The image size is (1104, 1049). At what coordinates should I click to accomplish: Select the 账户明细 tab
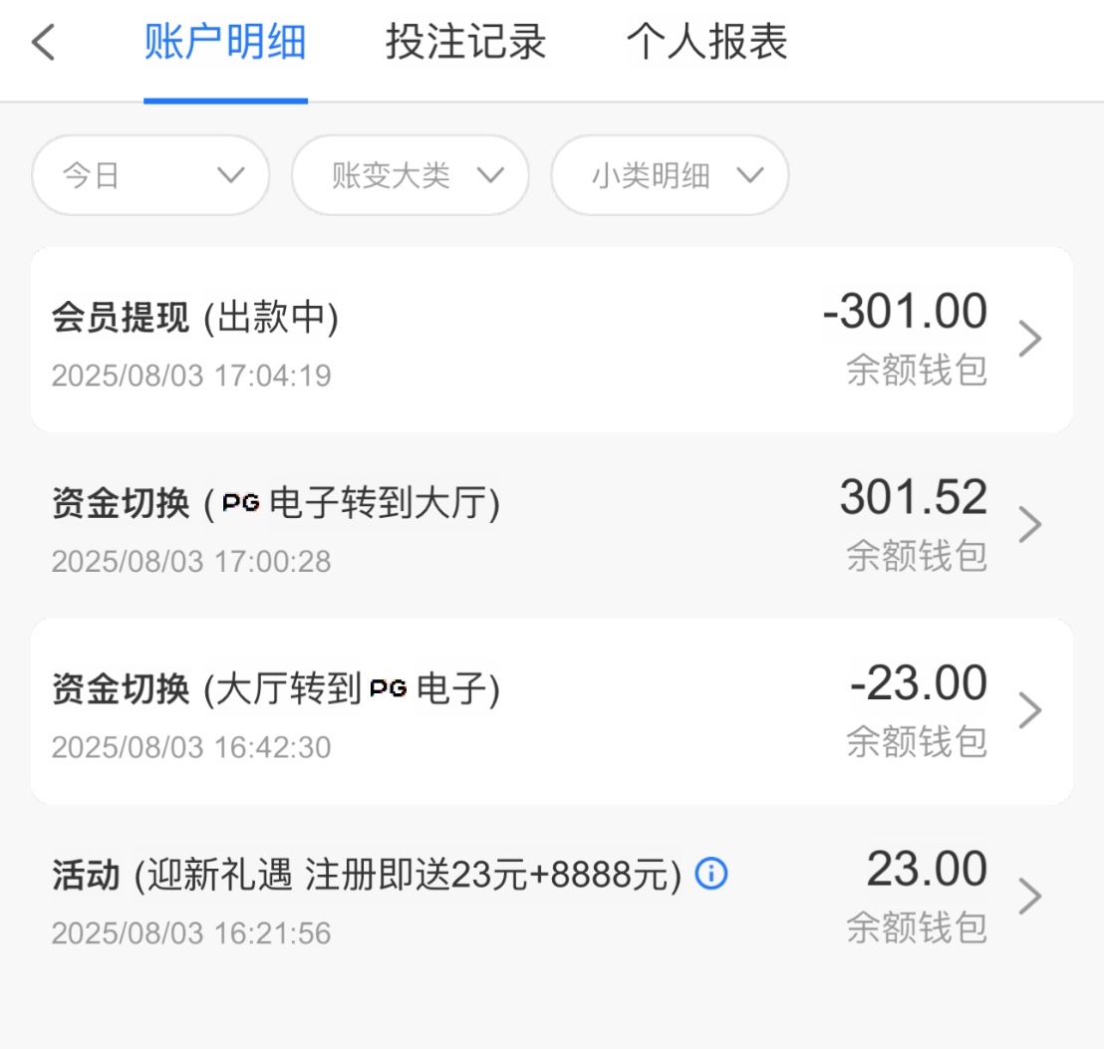click(x=225, y=43)
